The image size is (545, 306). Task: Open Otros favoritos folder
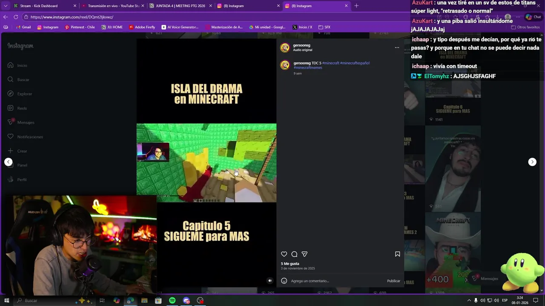click(x=525, y=27)
